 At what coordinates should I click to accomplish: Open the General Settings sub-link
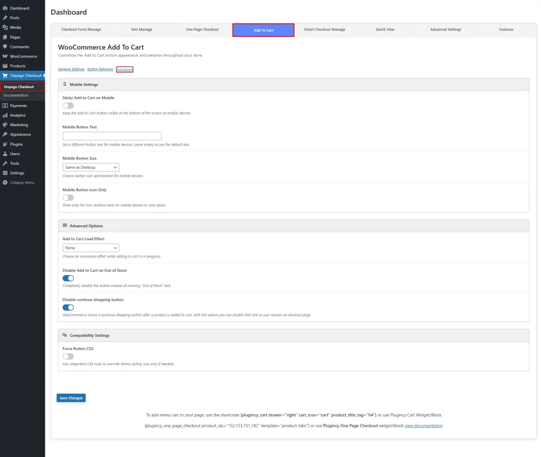click(71, 69)
